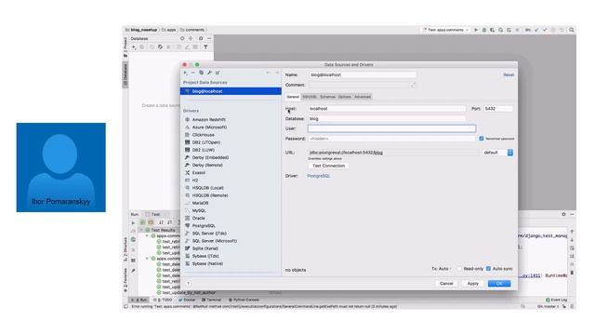
Task: Select the H2 driver
Action: point(195,180)
